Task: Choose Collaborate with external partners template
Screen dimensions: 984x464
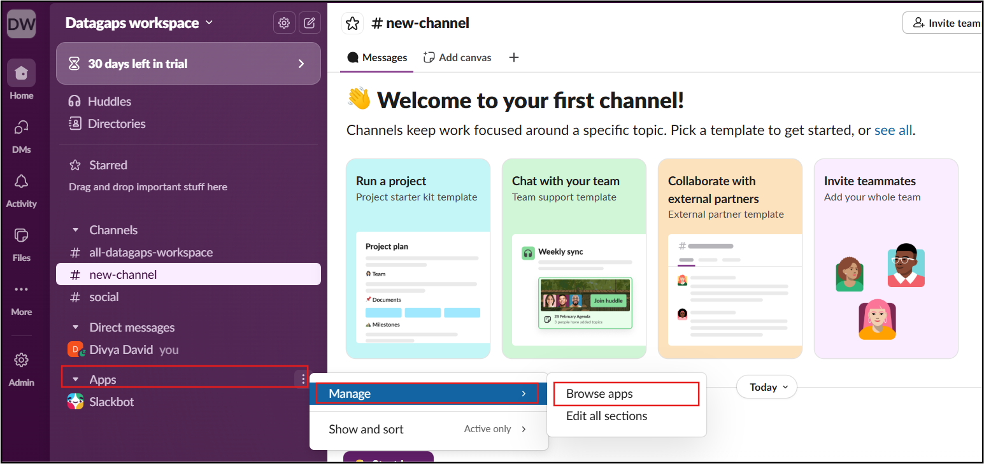Action: point(730,259)
